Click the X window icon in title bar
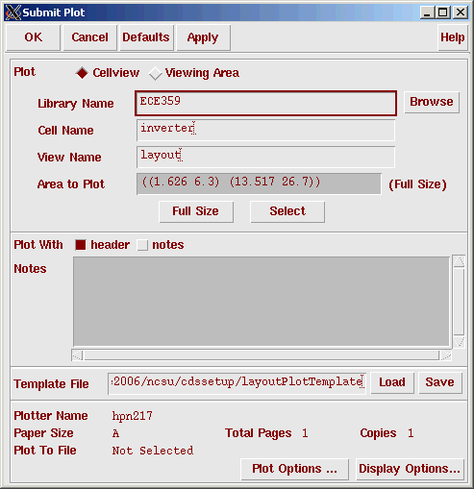The width and height of the screenshot is (474, 489). click(x=13, y=12)
